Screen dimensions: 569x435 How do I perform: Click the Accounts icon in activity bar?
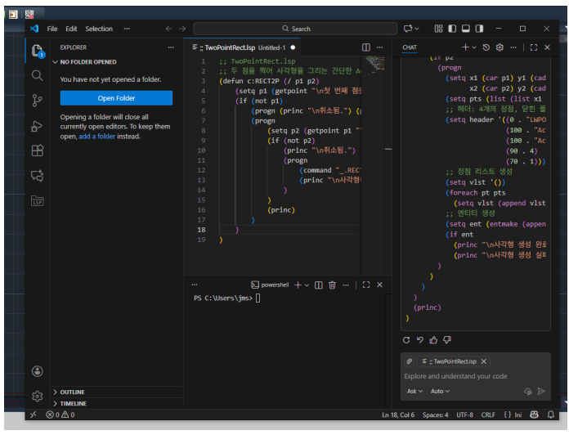click(x=37, y=371)
